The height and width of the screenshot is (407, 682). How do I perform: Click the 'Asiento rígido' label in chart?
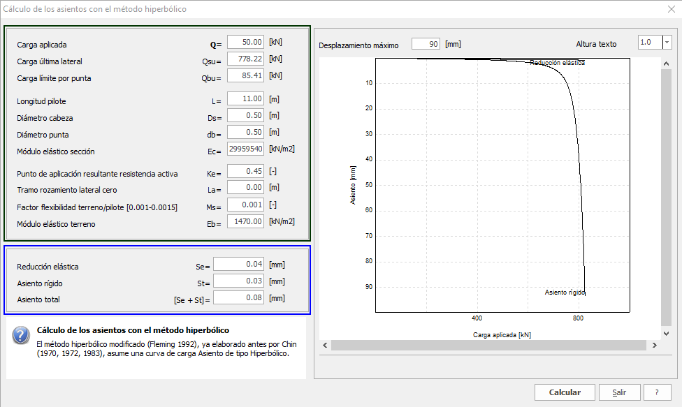click(x=565, y=293)
